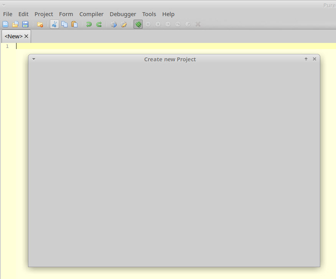This screenshot has height=279, width=336.
Task: Toggle the debugger bug icon
Action: point(138,24)
